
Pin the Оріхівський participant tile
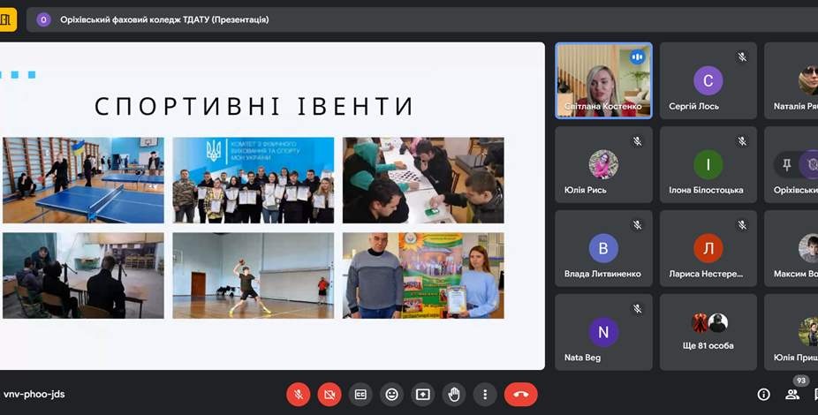[x=786, y=164]
